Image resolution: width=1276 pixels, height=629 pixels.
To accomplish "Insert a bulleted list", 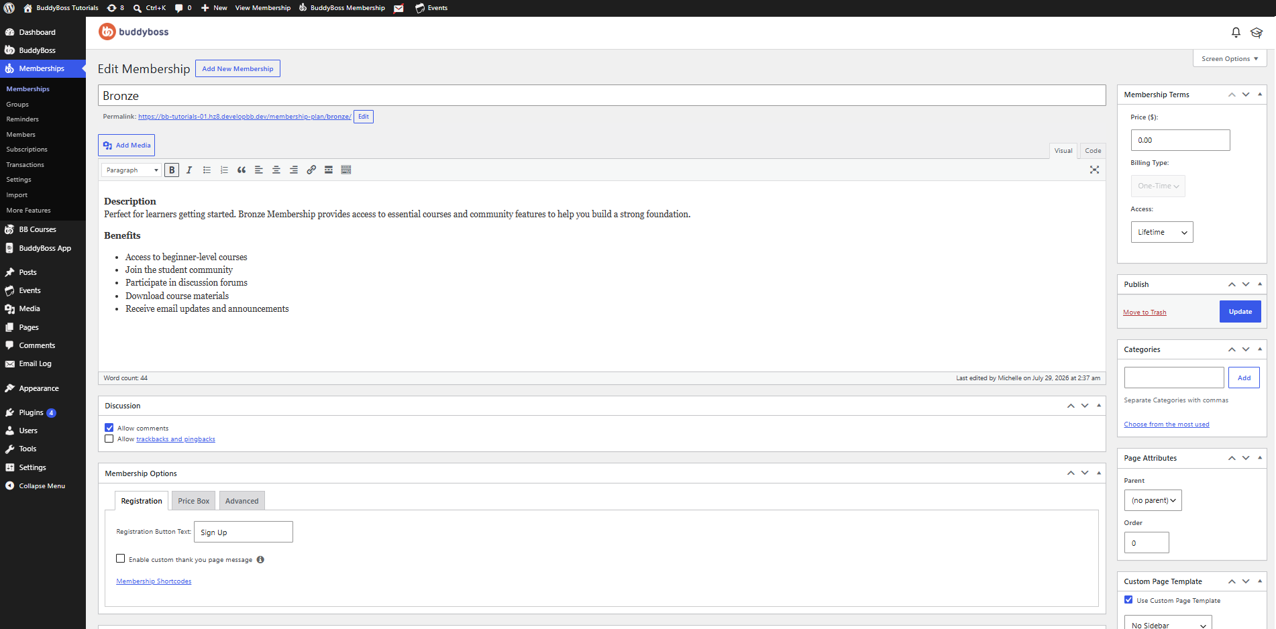I will click(x=207, y=170).
